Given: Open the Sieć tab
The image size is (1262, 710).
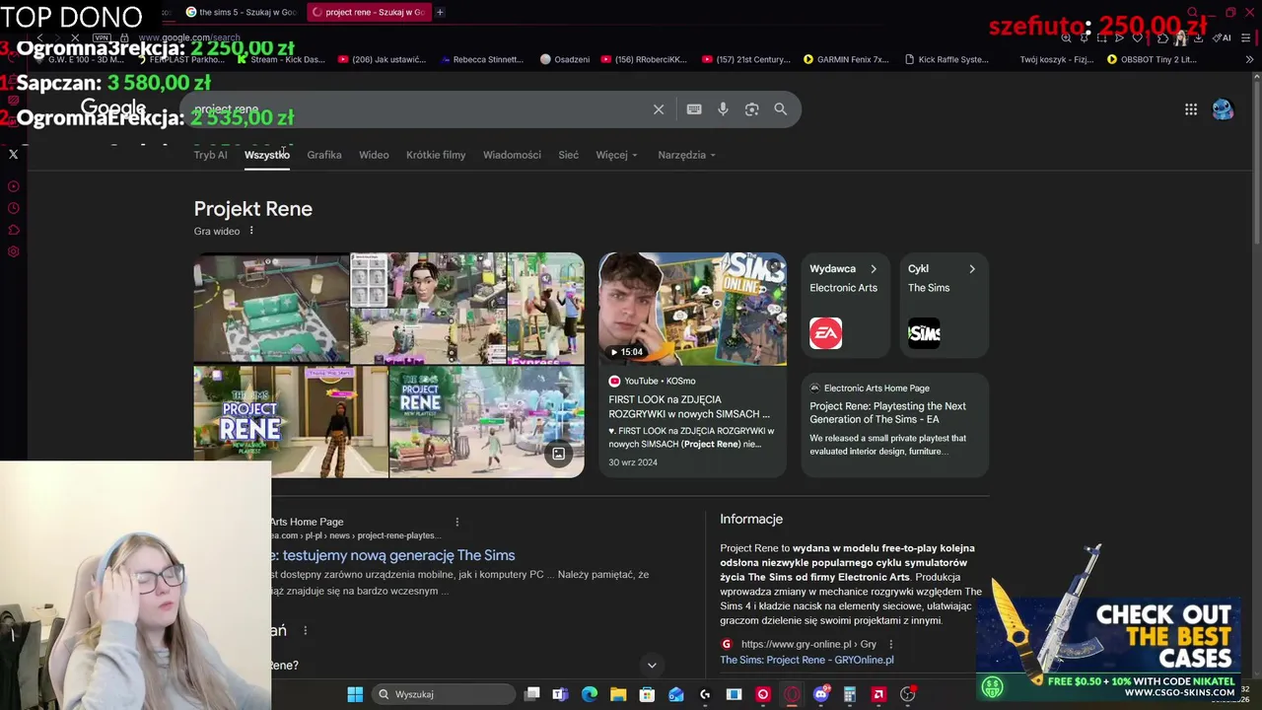Looking at the screenshot, I should pyautogui.click(x=569, y=155).
